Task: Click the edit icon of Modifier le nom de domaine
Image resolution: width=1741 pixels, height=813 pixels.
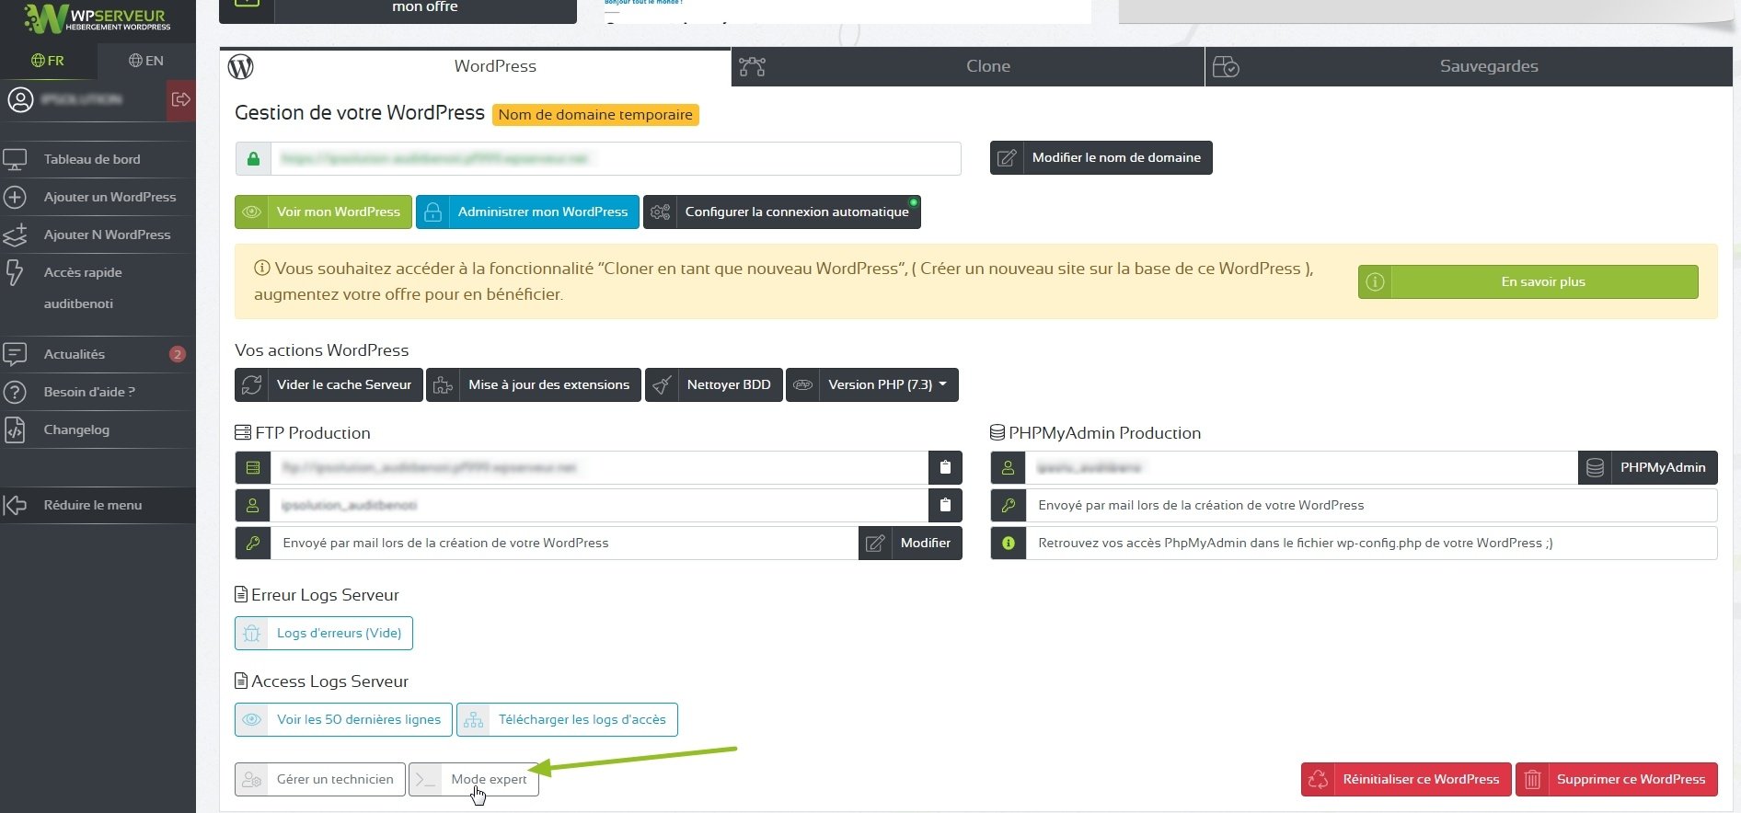Action: click(x=1007, y=157)
